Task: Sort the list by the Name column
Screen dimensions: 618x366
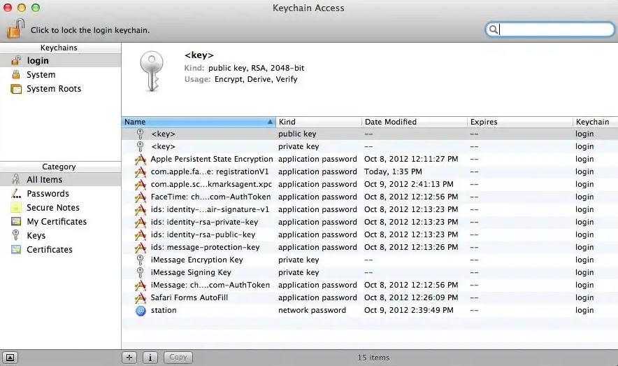Action: pos(199,122)
